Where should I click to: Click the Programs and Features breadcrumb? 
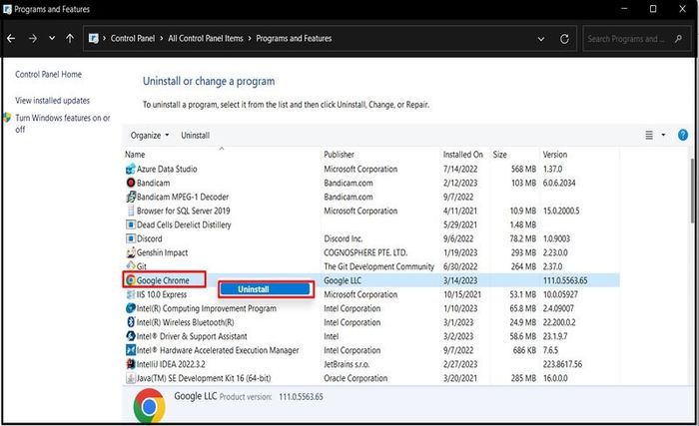tap(294, 39)
